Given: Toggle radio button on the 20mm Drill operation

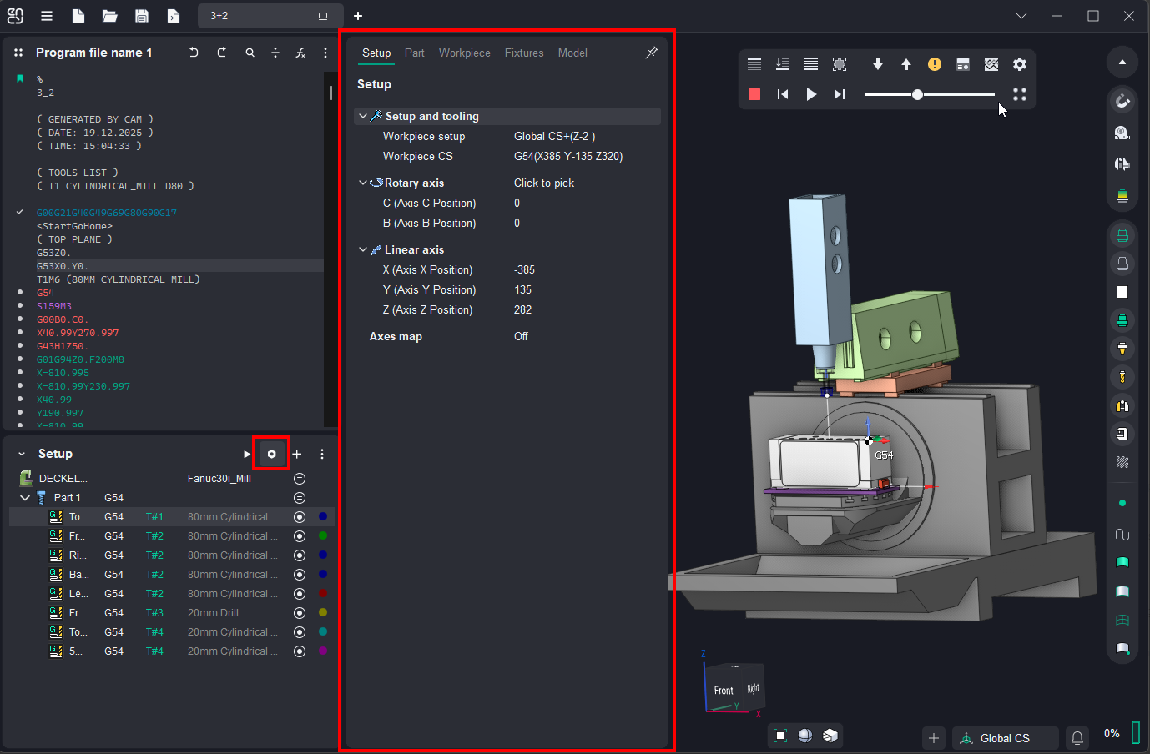Looking at the screenshot, I should click(300, 613).
